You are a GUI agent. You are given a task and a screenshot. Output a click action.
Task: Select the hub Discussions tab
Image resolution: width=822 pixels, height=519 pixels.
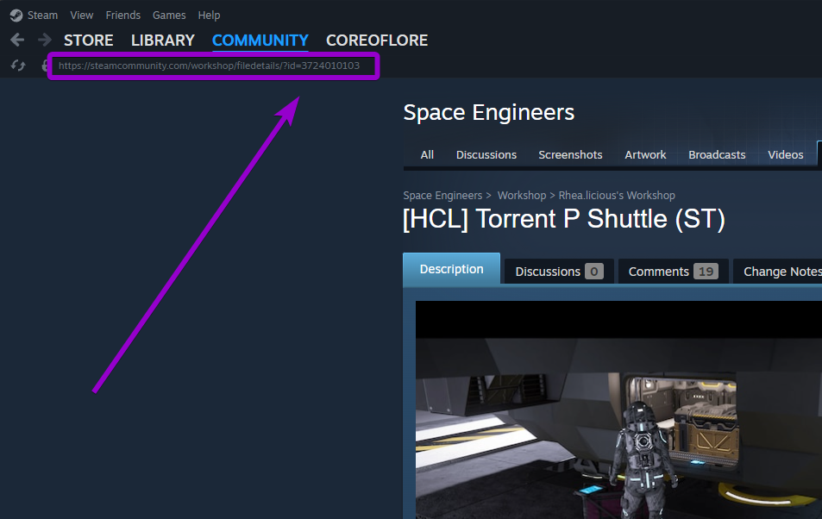(x=486, y=154)
